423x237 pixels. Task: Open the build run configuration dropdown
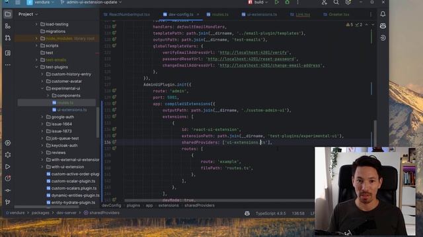pos(258,2)
